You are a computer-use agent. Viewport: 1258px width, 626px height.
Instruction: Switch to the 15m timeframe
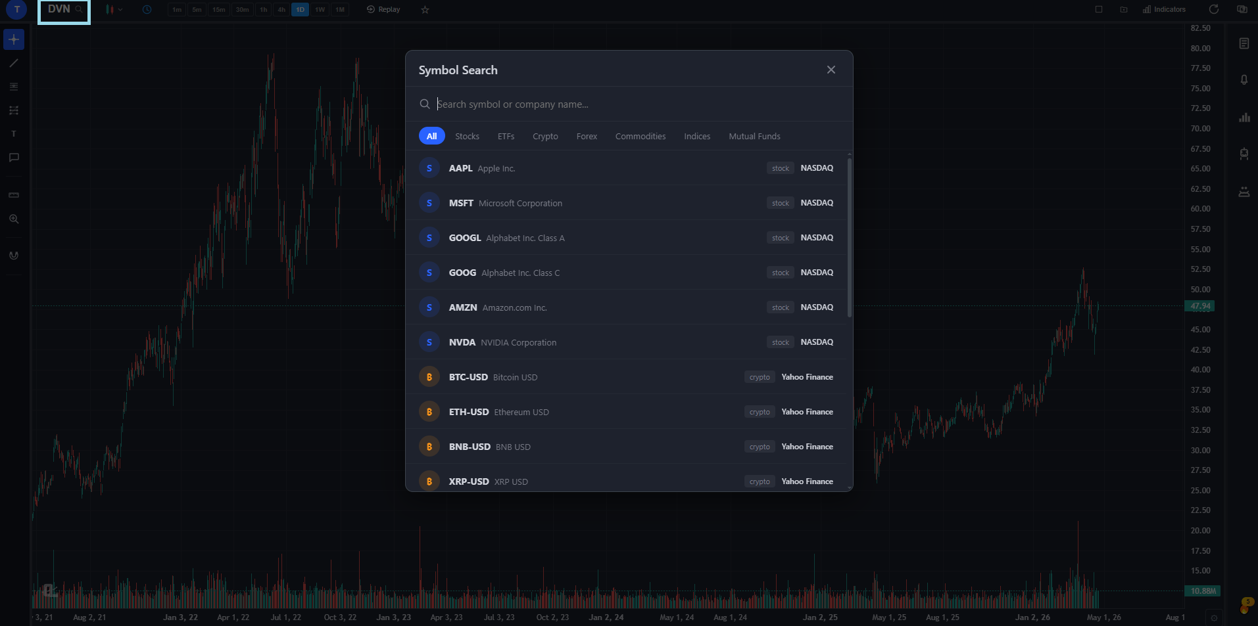click(x=219, y=10)
